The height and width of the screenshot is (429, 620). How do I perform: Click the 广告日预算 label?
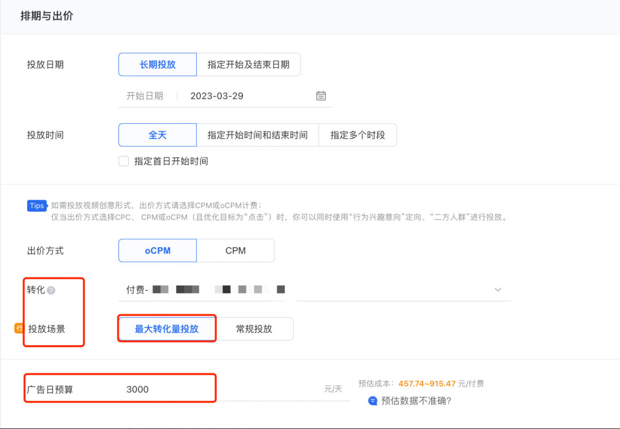pyautogui.click(x=50, y=389)
